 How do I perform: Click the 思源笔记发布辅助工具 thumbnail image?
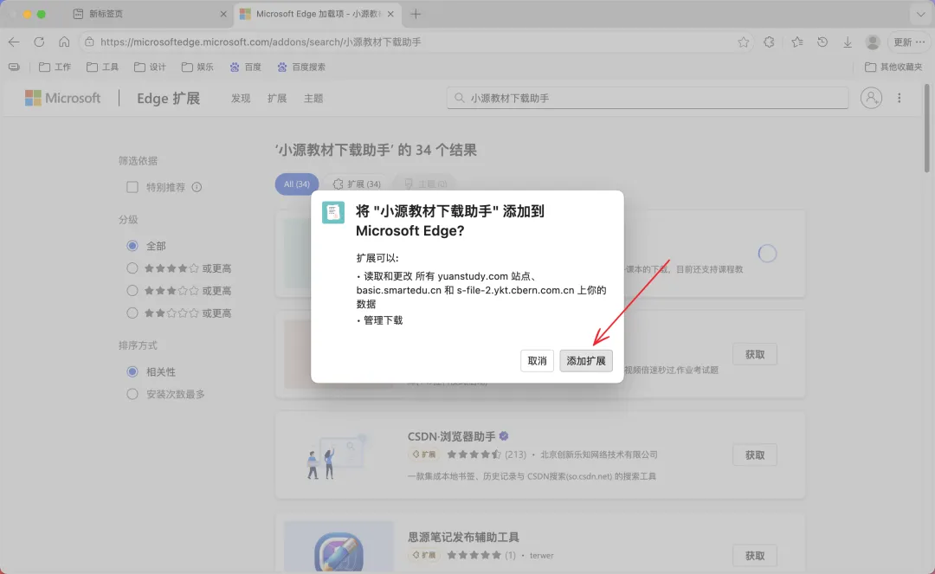(339, 547)
